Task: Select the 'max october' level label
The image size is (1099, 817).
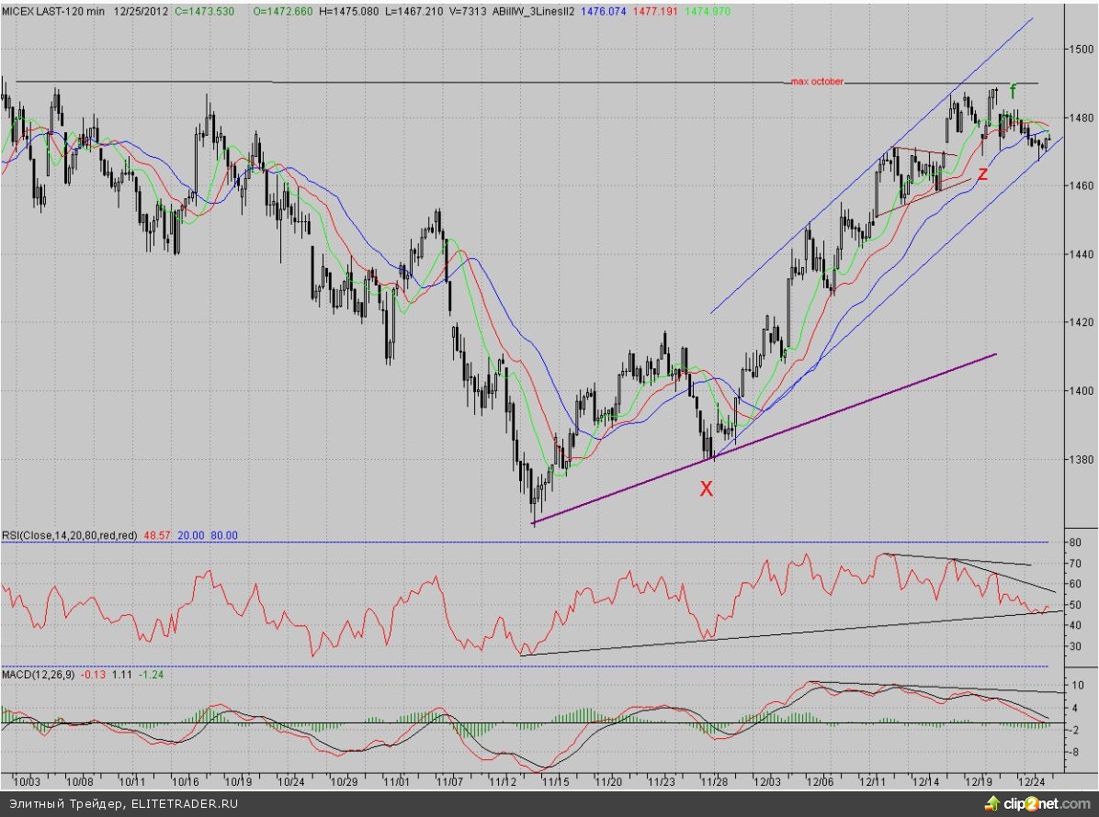Action: click(x=817, y=82)
